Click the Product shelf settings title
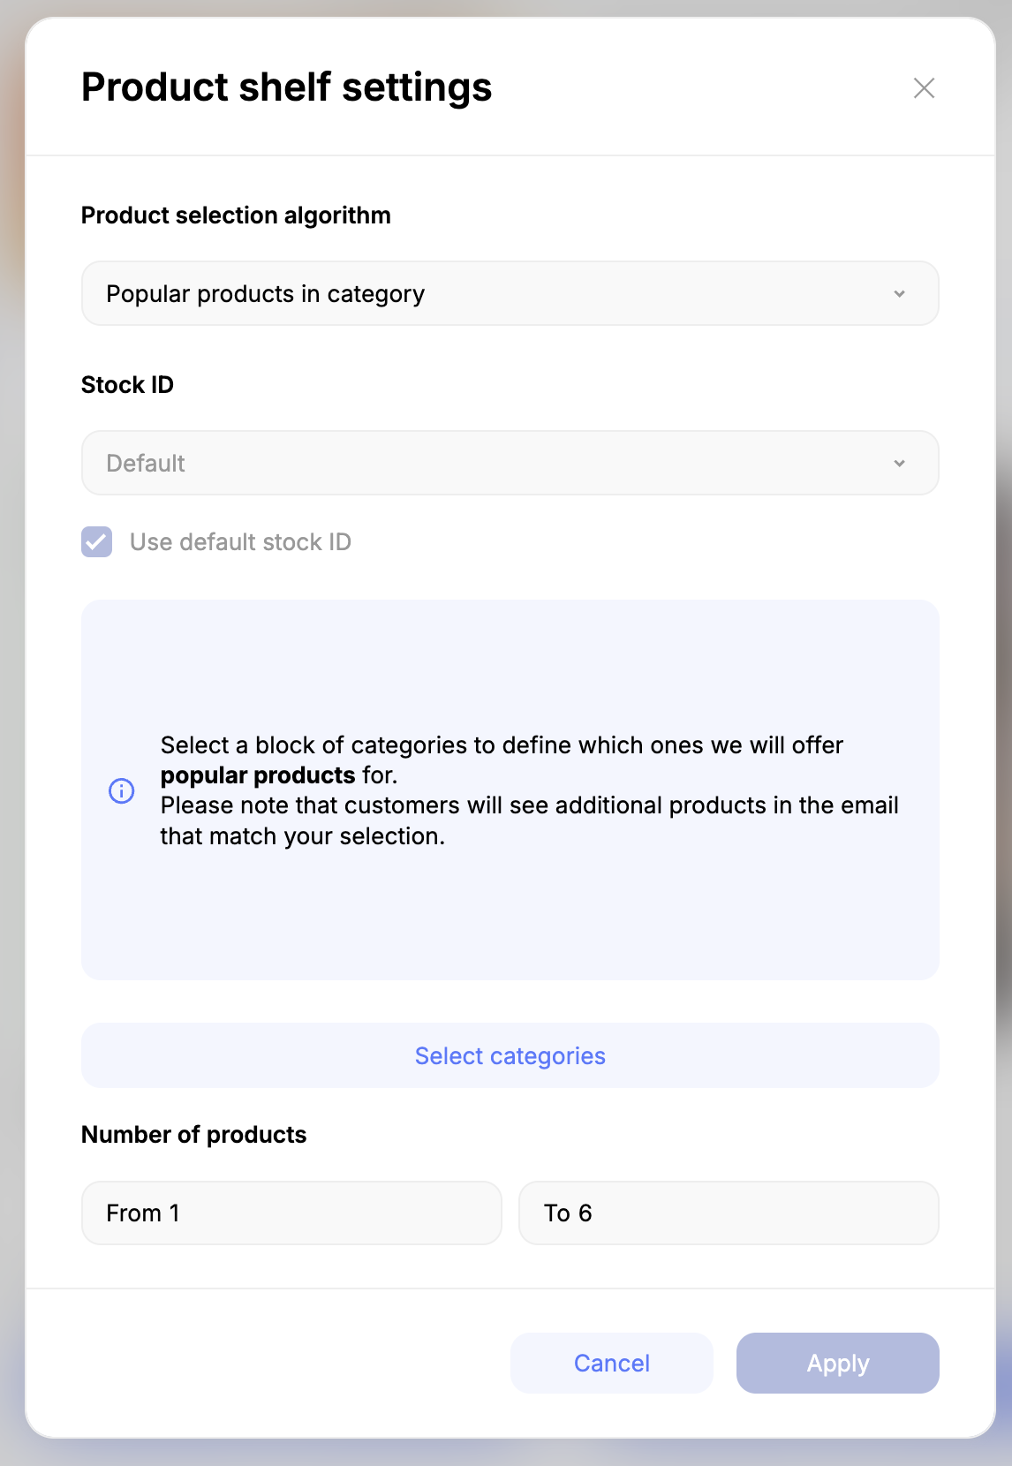This screenshot has width=1012, height=1466. (286, 87)
